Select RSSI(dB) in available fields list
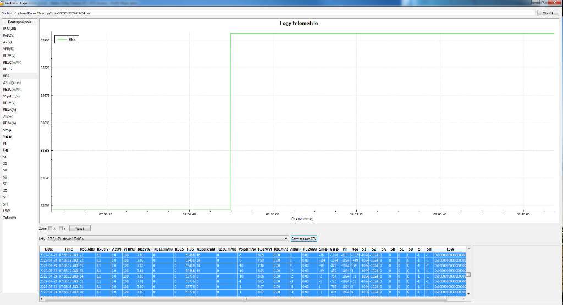Screen dimensions: 563x305 pos(9,29)
